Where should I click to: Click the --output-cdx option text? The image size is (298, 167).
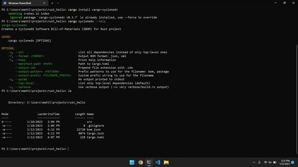click(26, 68)
